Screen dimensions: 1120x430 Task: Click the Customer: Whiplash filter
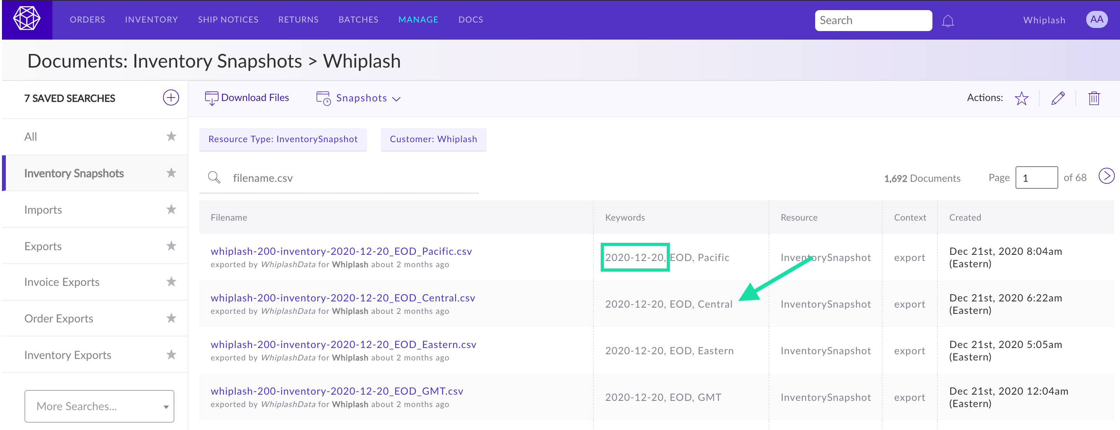[x=433, y=139]
